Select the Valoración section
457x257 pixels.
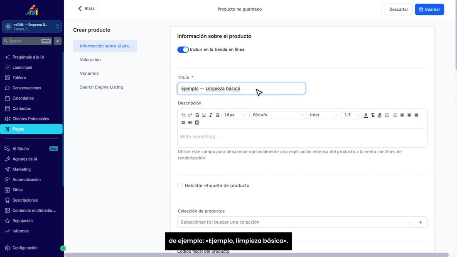pyautogui.click(x=90, y=59)
